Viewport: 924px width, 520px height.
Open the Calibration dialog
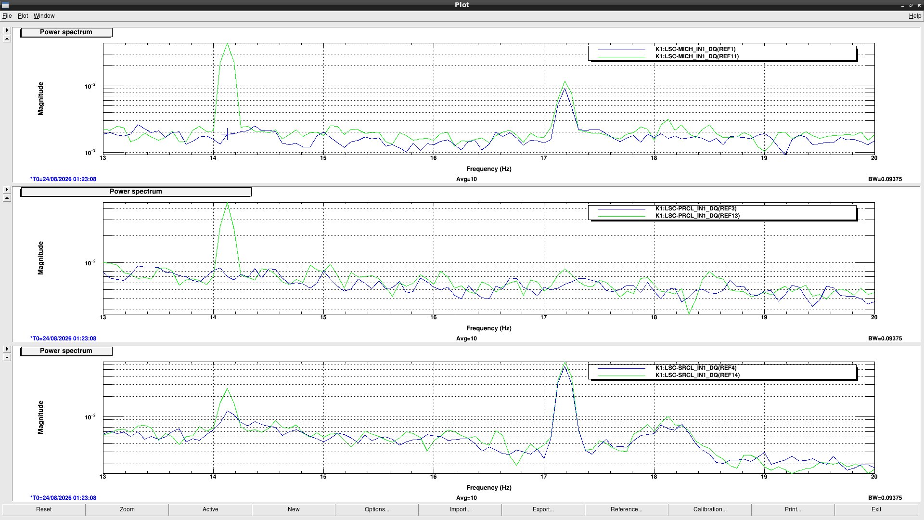pyautogui.click(x=710, y=509)
